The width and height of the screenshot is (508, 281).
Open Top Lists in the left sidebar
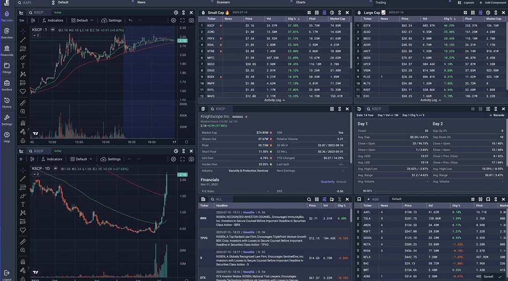tap(7, 16)
